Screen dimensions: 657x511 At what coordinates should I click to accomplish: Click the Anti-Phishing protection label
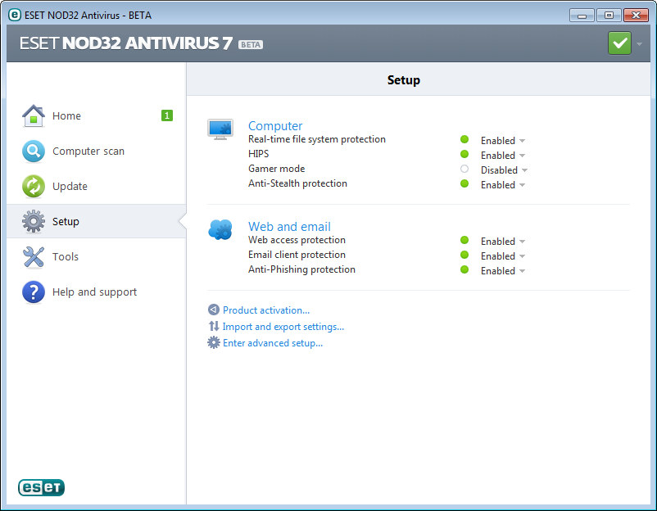tap(301, 269)
